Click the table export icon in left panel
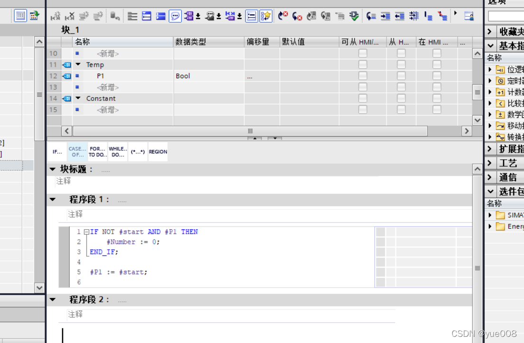The width and height of the screenshot is (524, 343). point(35,16)
